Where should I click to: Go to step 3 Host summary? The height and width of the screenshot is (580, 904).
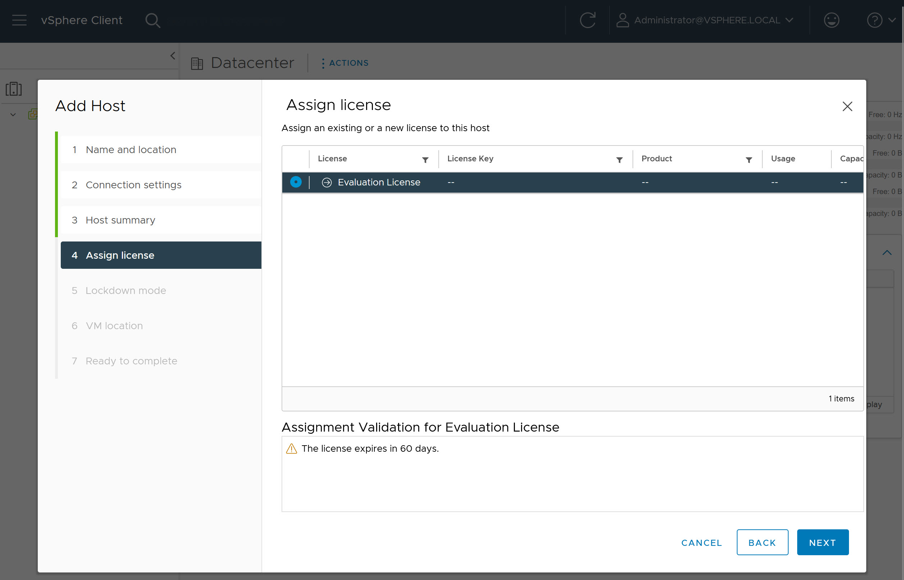click(x=120, y=220)
